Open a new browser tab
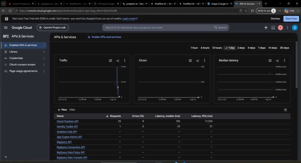 [266, 3]
